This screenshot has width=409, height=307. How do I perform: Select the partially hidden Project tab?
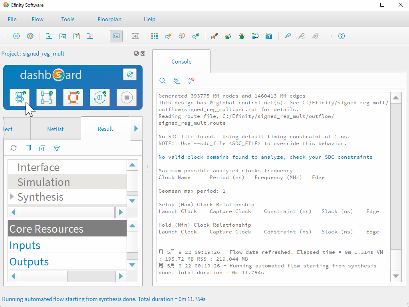(17, 129)
